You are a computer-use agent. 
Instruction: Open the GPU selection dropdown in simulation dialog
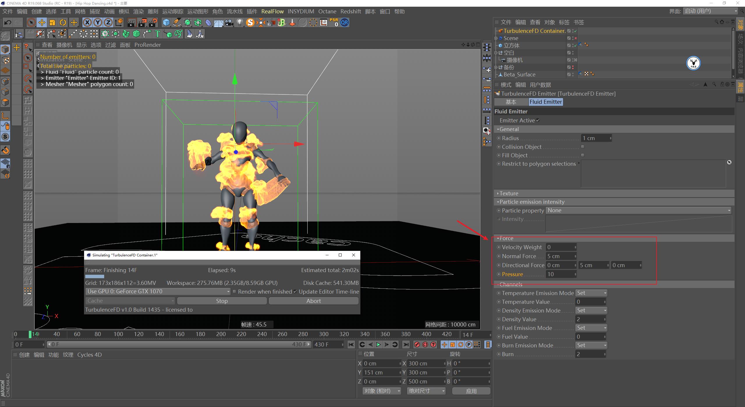pyautogui.click(x=157, y=291)
